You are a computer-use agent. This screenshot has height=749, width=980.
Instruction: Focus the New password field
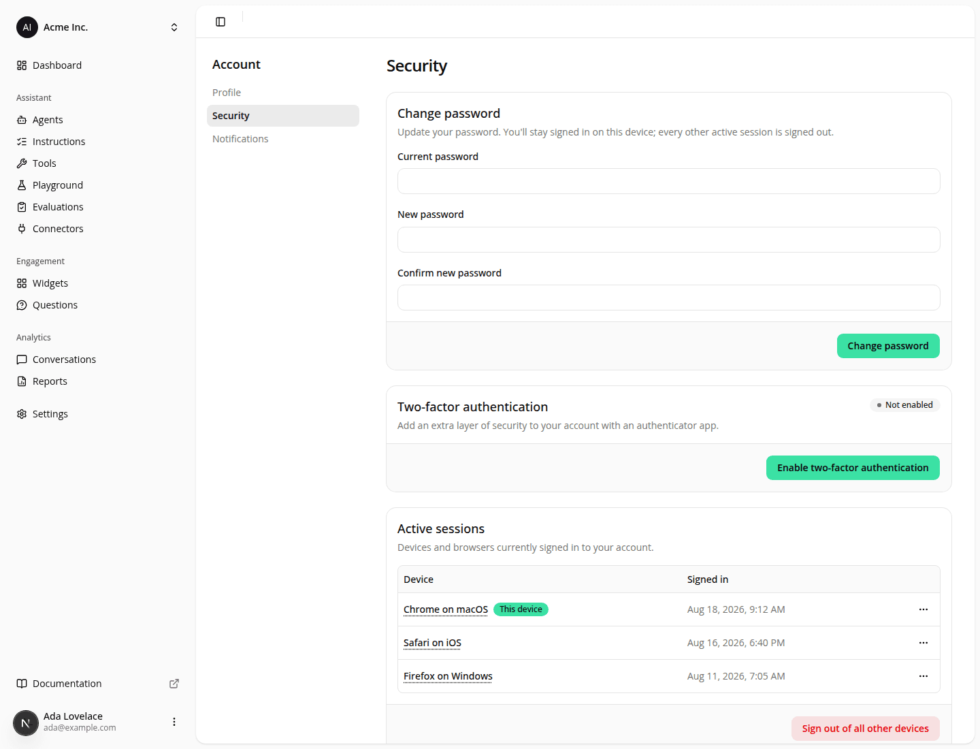[669, 240]
